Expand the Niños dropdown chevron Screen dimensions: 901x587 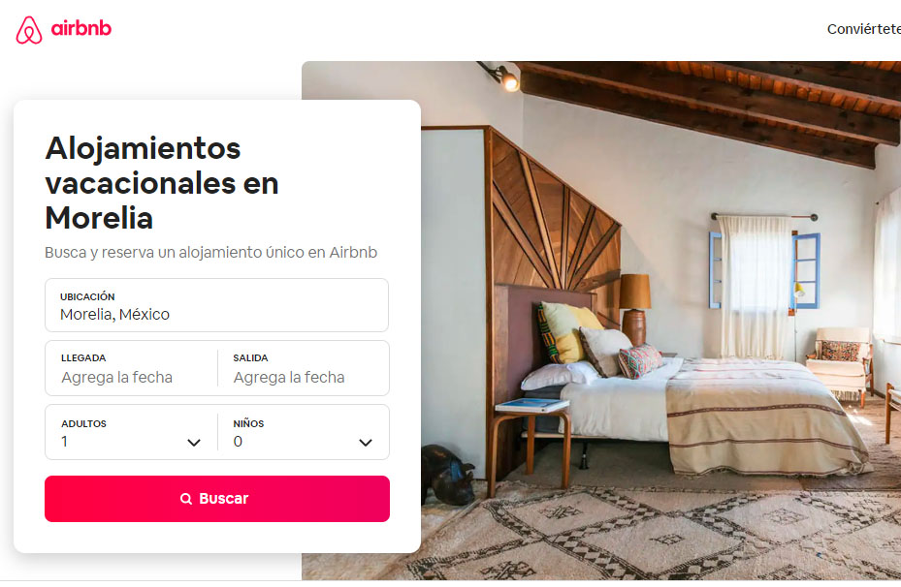pos(366,443)
